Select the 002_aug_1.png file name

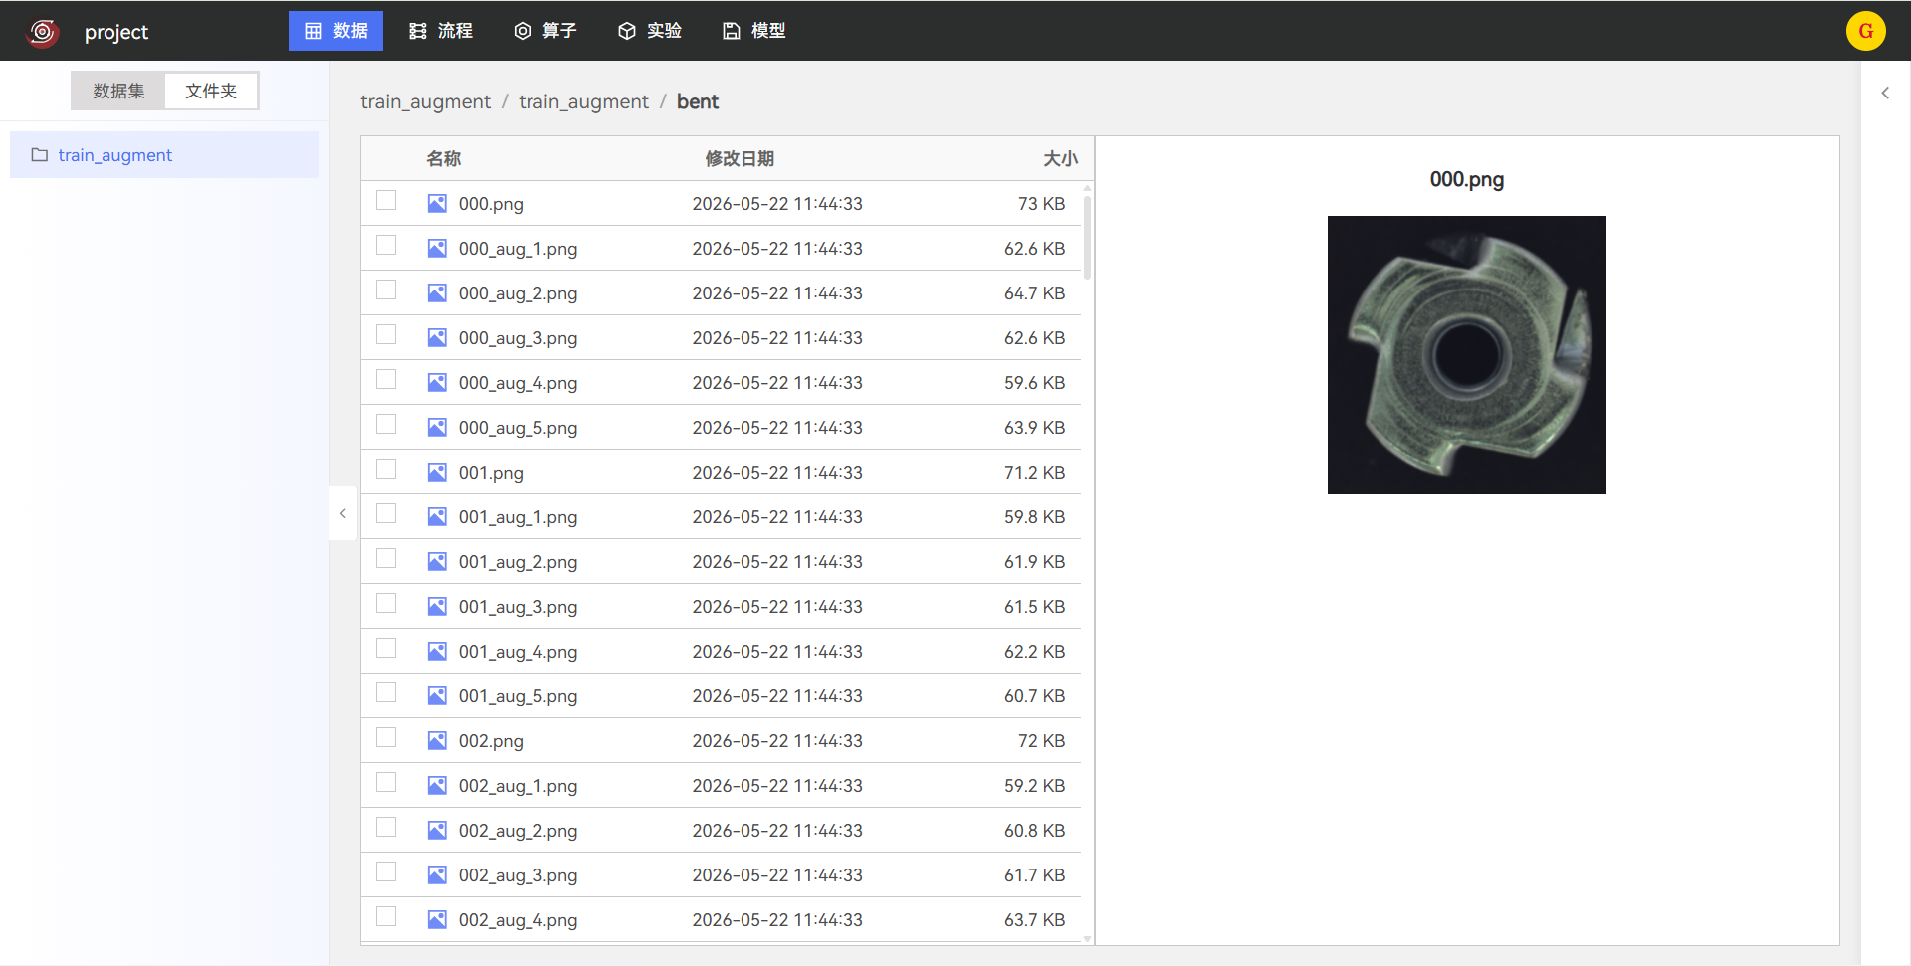(x=518, y=786)
